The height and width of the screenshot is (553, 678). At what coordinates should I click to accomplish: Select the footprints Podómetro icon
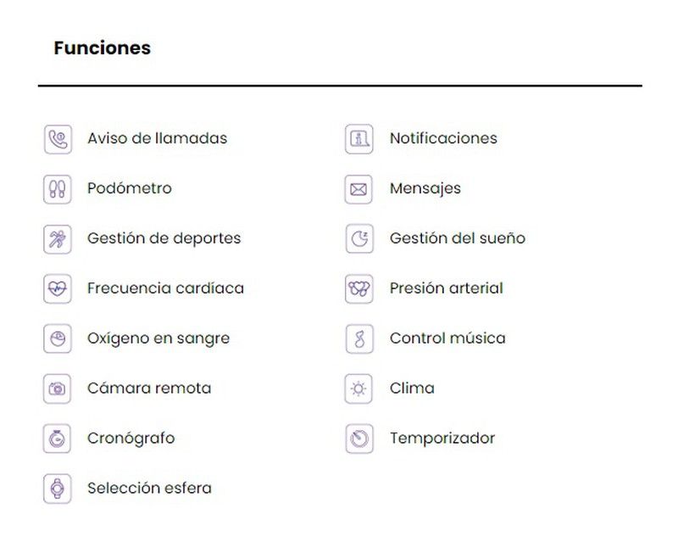(57, 189)
